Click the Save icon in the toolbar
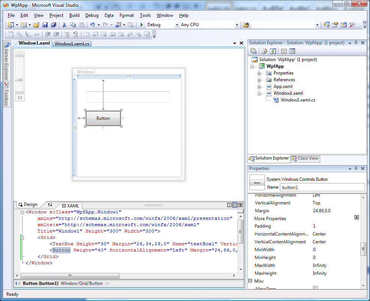The height and width of the screenshot is (301, 370). (x=45, y=25)
